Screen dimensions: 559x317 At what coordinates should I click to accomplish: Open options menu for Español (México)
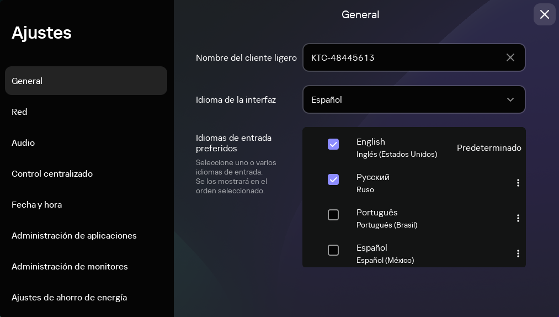click(518, 253)
